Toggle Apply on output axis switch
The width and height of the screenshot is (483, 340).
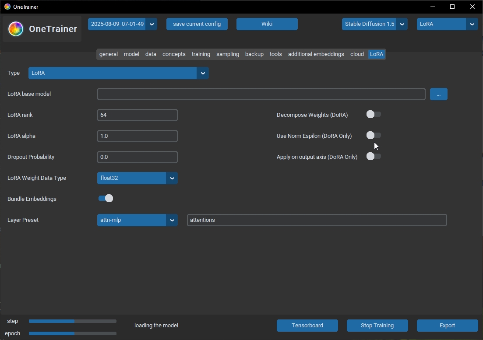[374, 156]
